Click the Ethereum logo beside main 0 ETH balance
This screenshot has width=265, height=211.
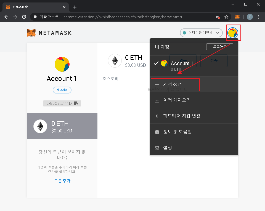point(115,61)
